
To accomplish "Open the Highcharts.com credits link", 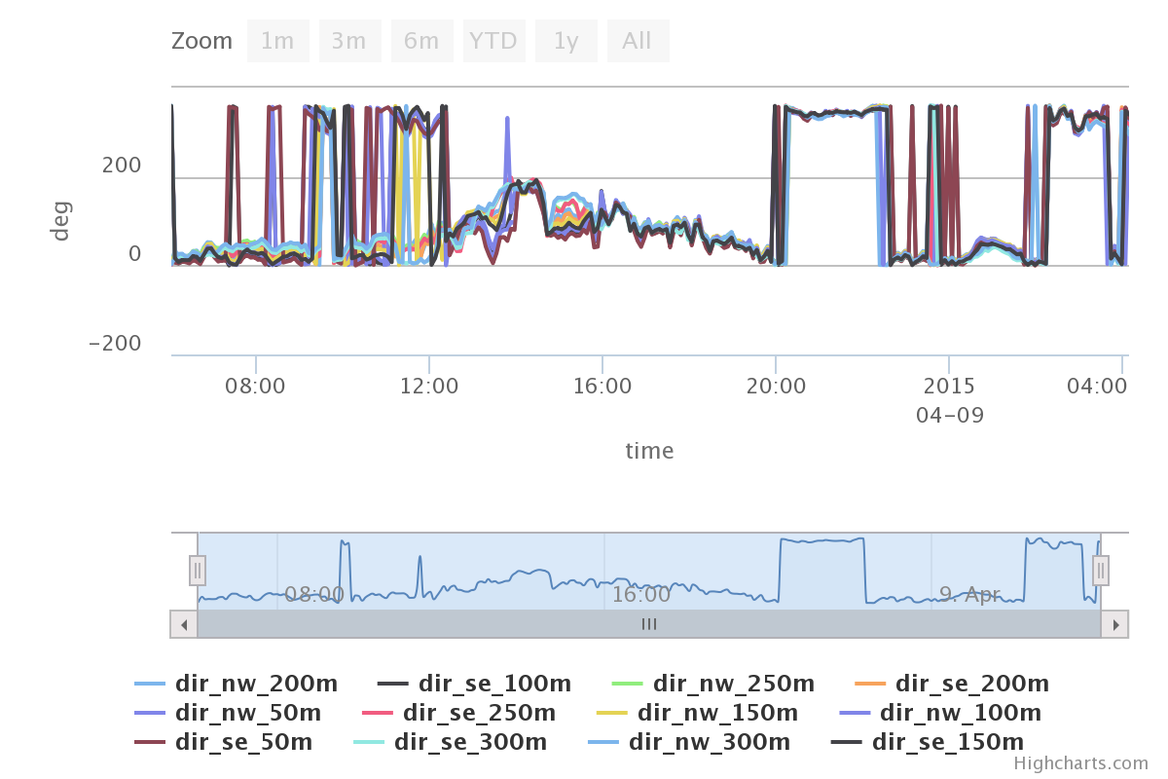I will pos(1080,763).
